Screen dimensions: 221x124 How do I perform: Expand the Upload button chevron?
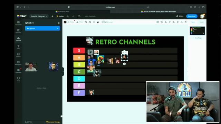(58, 28)
